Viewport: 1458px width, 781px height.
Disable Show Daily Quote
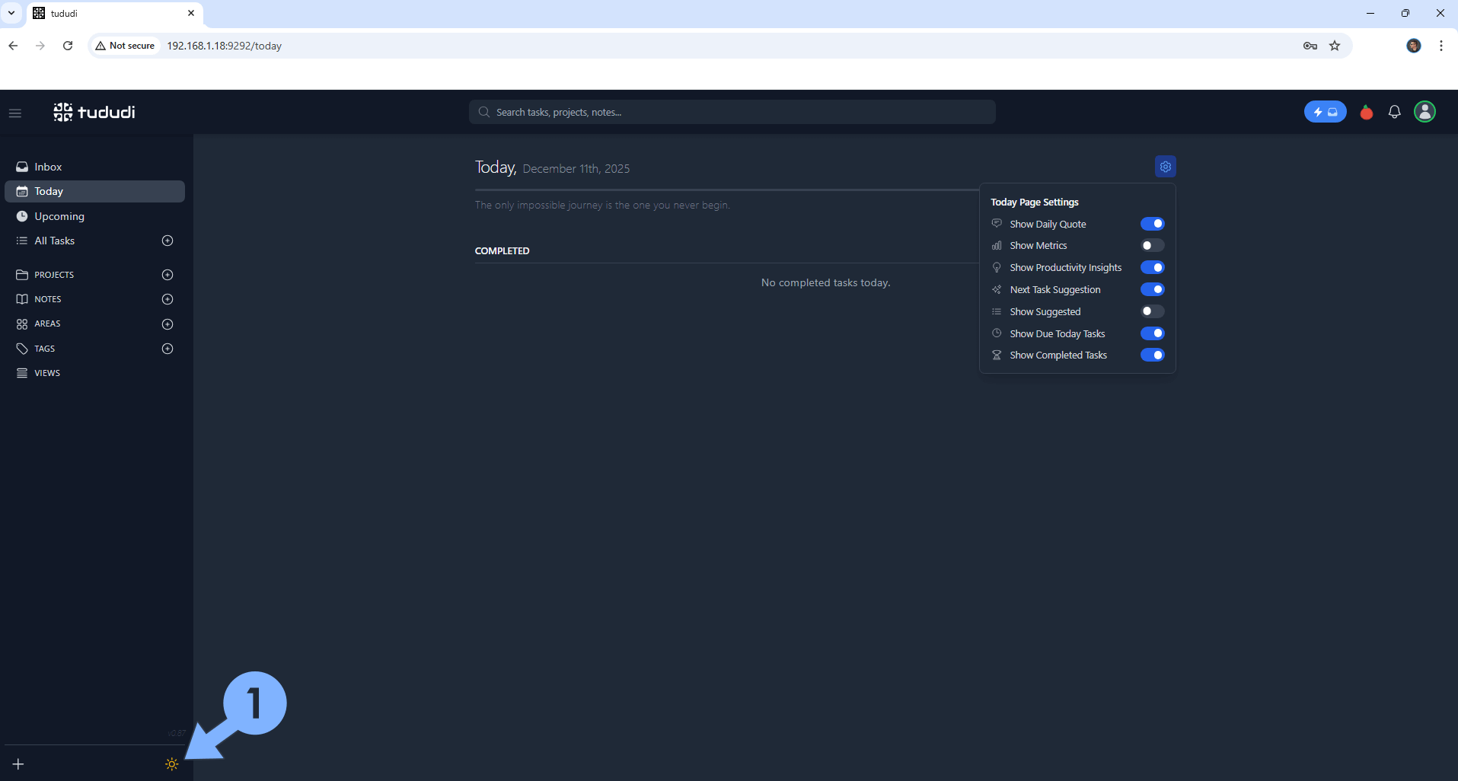click(1153, 223)
